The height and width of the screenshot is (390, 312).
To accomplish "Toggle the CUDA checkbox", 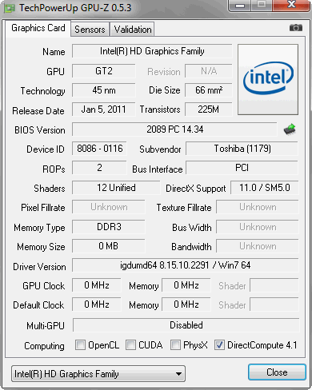I will 130,344.
